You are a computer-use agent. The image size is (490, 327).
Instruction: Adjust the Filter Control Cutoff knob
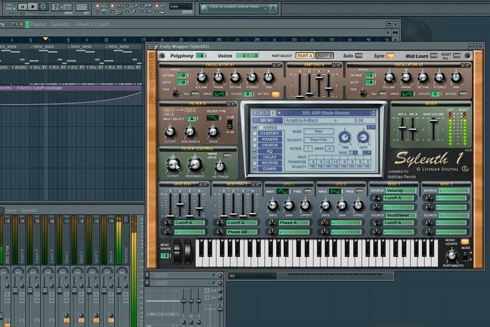(173, 165)
